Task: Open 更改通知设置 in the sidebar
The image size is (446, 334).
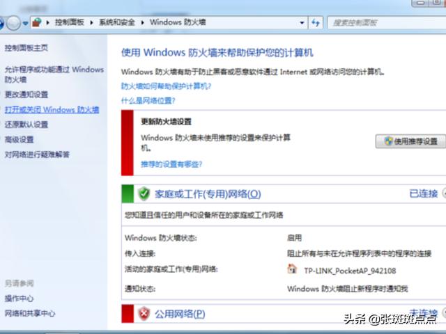Action: 26,95
